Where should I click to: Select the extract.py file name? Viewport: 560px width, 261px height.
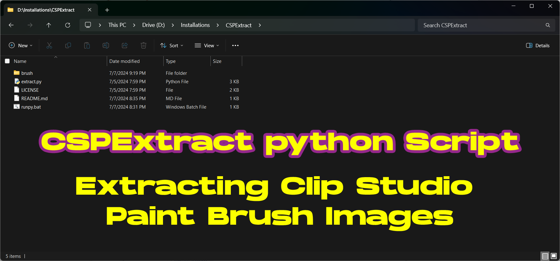pos(31,81)
